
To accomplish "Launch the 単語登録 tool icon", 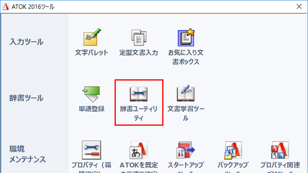I will pos(92,94).
